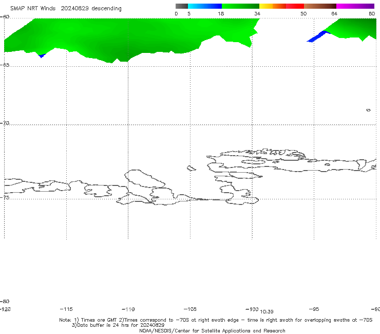Click the date 20240829 in the title

(x=74, y=8)
